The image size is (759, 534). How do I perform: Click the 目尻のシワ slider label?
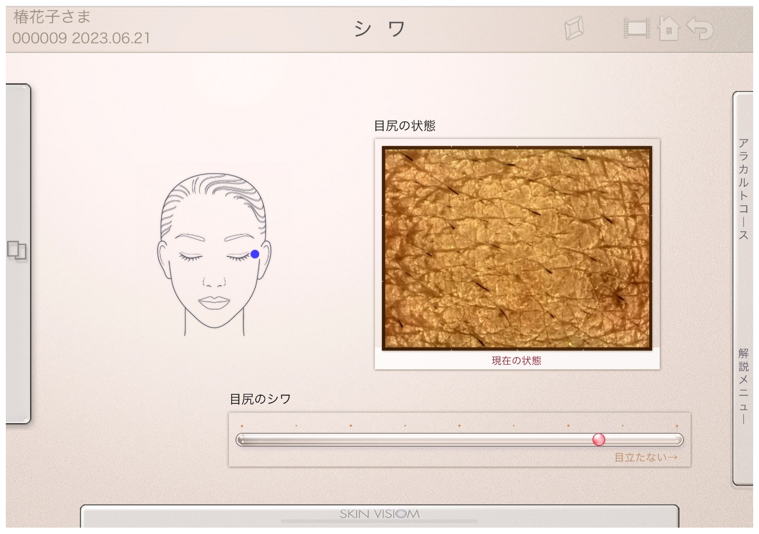click(260, 399)
